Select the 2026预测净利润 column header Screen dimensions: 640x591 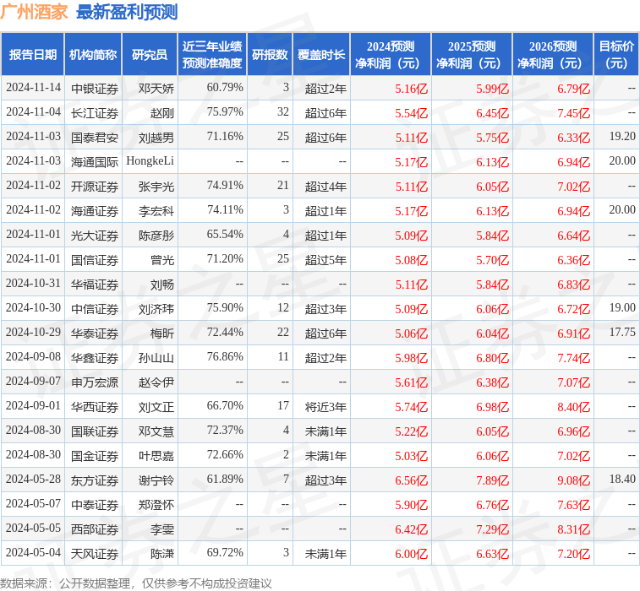click(x=553, y=54)
